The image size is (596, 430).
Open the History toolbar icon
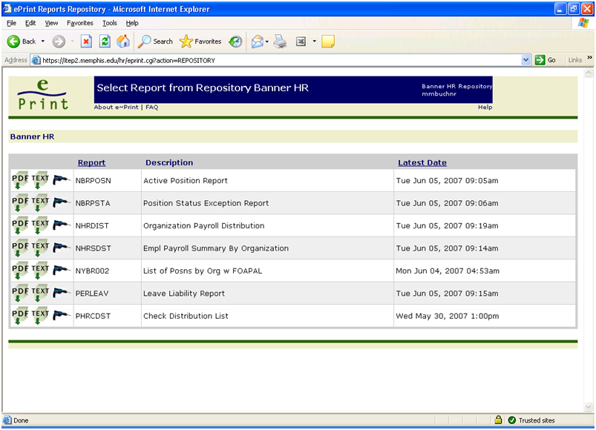pos(235,42)
